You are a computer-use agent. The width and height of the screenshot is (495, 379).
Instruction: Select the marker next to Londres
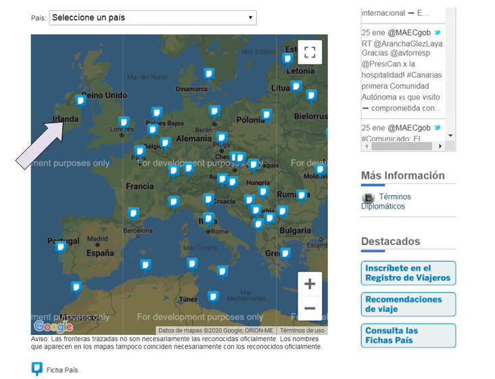pyautogui.click(x=123, y=122)
